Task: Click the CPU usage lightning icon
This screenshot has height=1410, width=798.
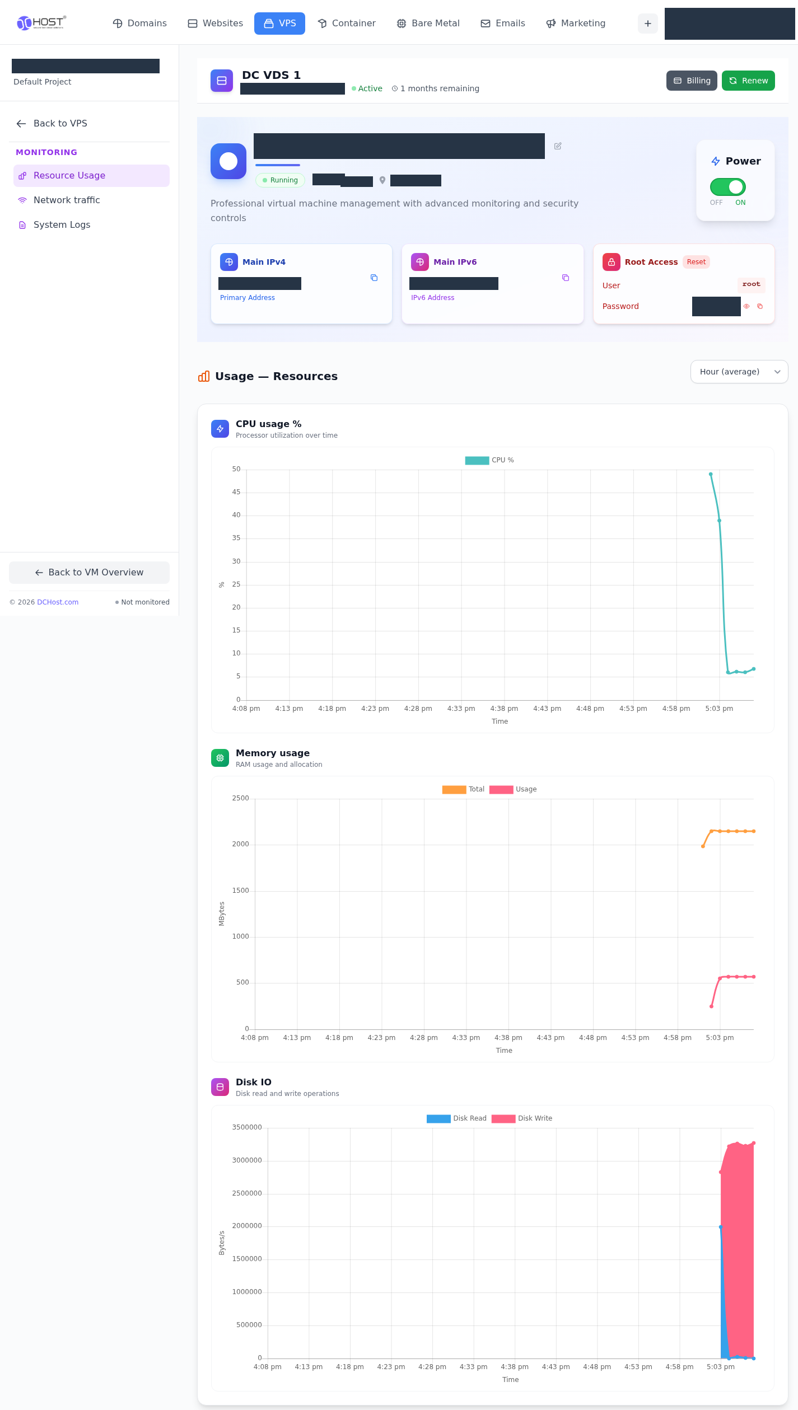Action: click(x=220, y=429)
